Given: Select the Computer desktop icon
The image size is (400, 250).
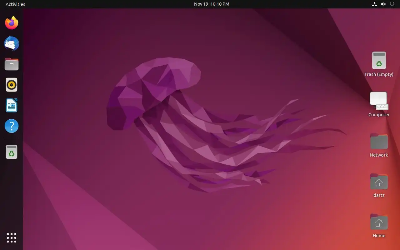Looking at the screenshot, I should pos(379,101).
